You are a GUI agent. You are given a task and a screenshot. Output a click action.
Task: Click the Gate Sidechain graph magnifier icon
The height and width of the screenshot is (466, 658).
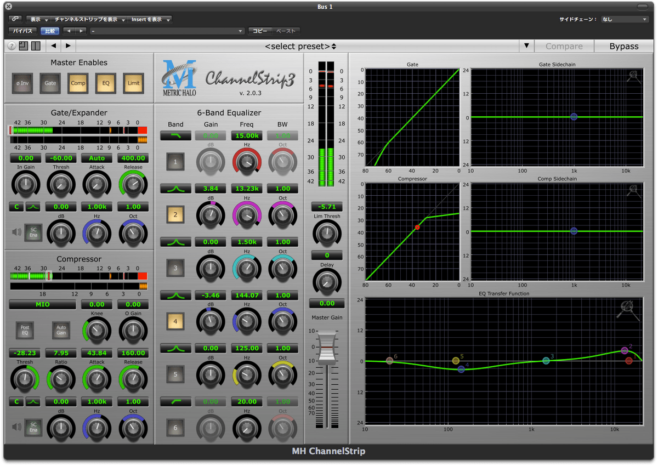point(634,77)
